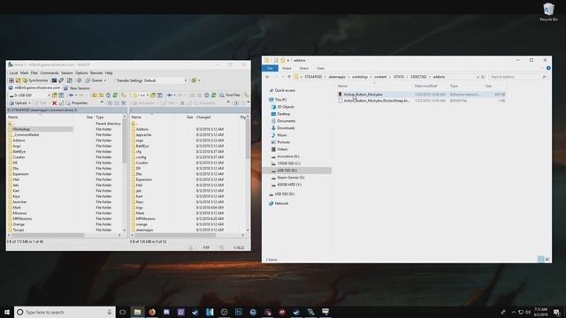The image size is (566, 318).
Task: Select the BattlEye folder in local panel
Action: tap(19, 151)
